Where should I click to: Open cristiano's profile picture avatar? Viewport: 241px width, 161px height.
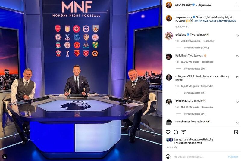(169, 36)
